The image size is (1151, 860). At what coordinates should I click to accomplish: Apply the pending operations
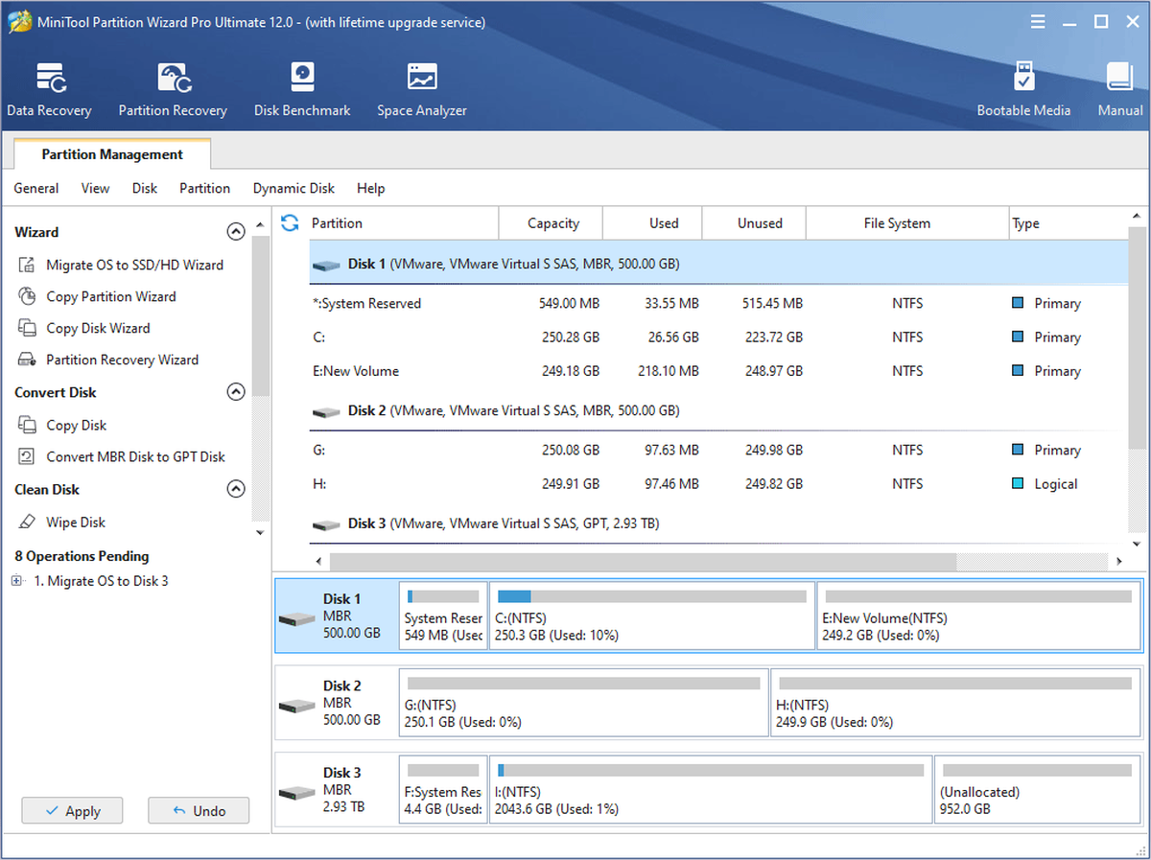coord(73,811)
